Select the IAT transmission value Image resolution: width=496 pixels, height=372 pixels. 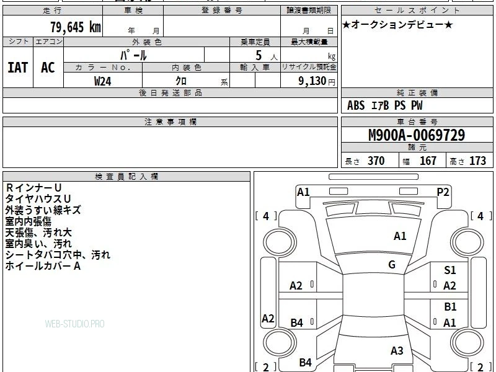coord(18,68)
